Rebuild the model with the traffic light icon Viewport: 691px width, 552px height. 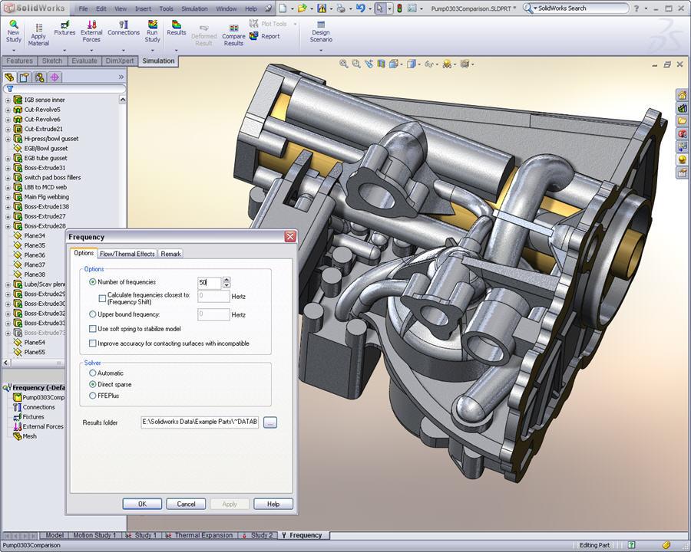click(399, 8)
